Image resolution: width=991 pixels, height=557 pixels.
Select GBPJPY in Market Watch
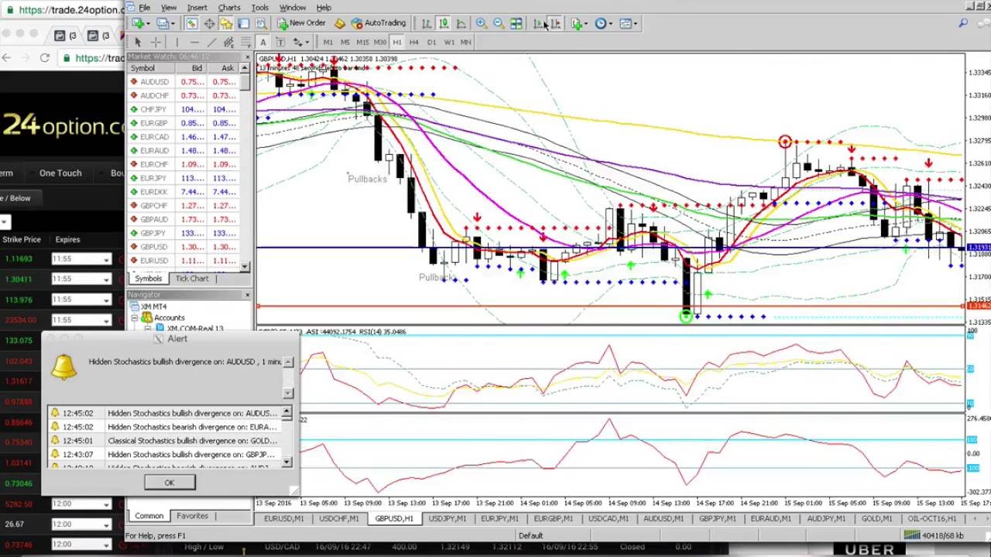tap(183, 233)
